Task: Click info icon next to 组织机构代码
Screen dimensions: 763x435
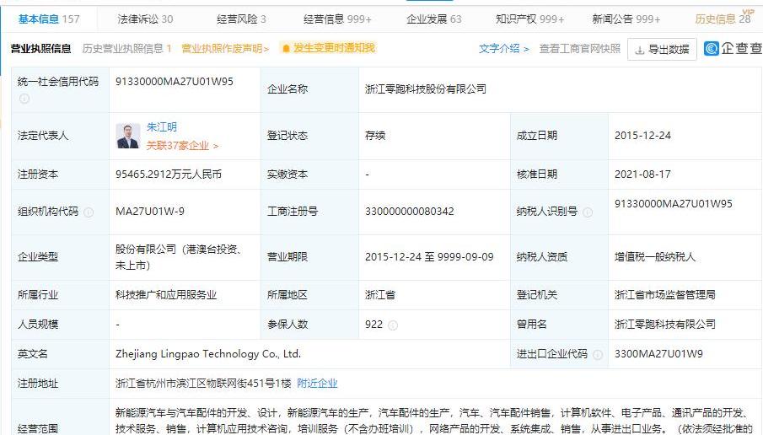Action: pos(89,212)
